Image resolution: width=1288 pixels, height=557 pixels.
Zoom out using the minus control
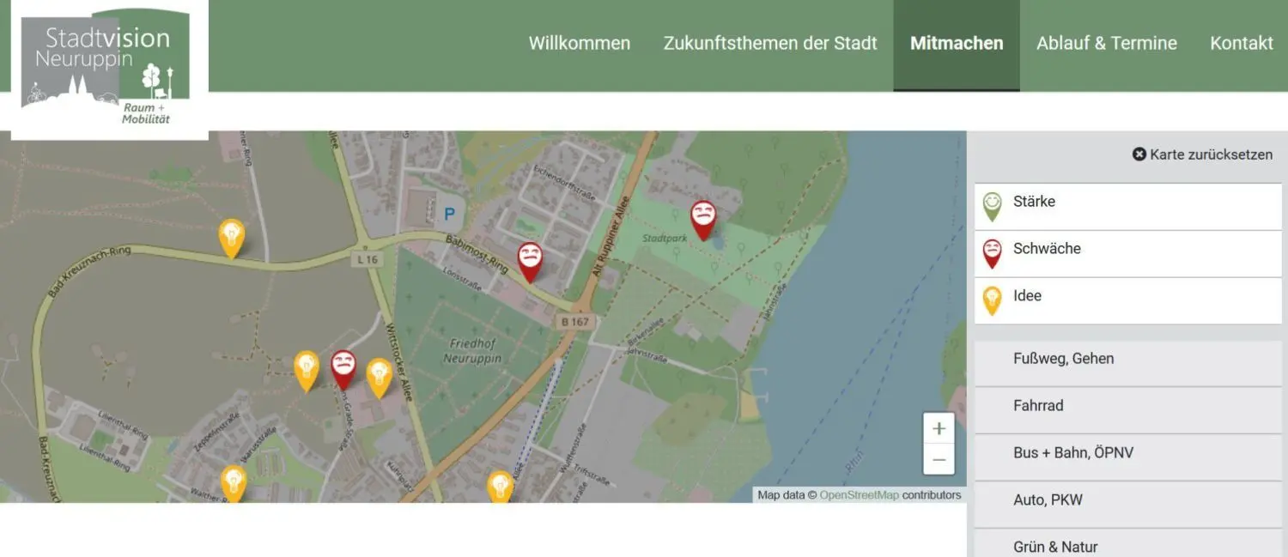pyautogui.click(x=939, y=459)
